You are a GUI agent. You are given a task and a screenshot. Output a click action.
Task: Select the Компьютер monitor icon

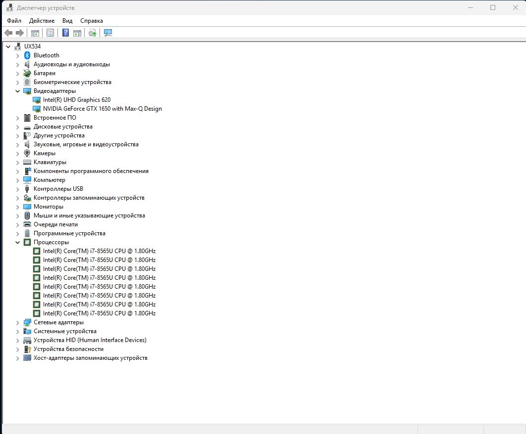tap(27, 180)
